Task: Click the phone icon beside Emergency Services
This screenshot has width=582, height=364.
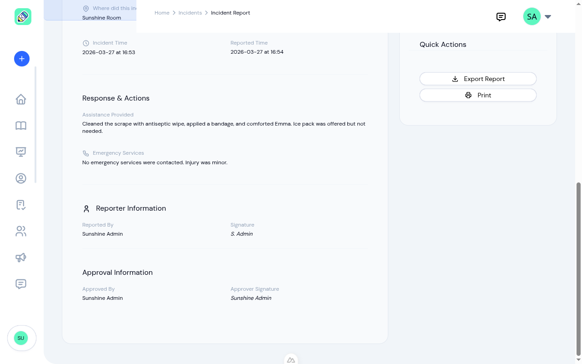Action: coord(86,153)
